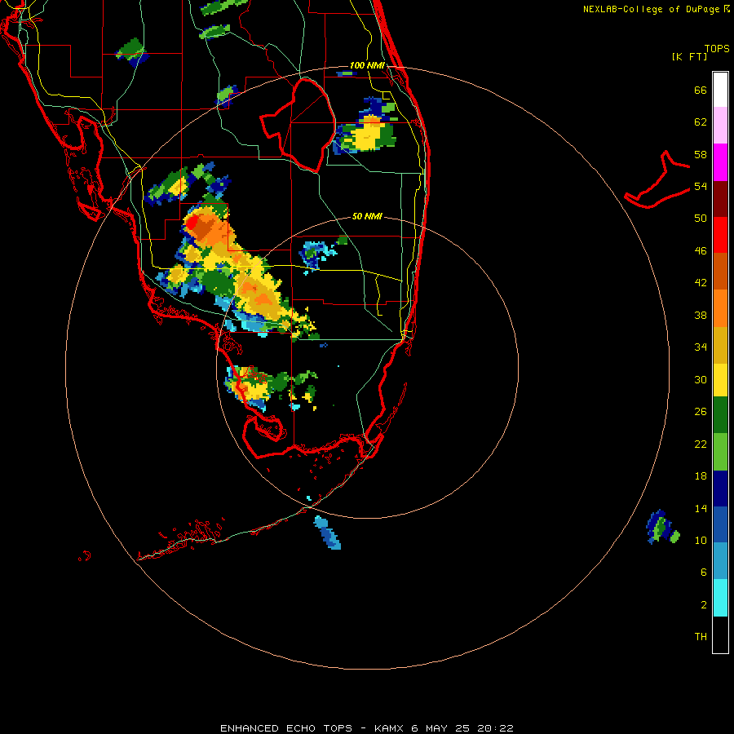
Task: Click the legend value 58
Action: pos(701,154)
